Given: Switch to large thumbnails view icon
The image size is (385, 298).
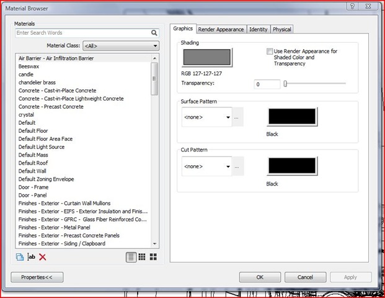Looking at the screenshot, I should pyautogui.click(x=154, y=257).
